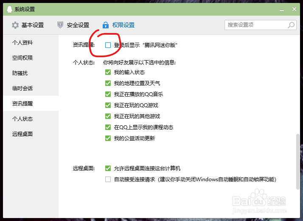The image size is (303, 221).
Task: Open 个人资料 in the sidebar
Action: (x=31, y=42)
